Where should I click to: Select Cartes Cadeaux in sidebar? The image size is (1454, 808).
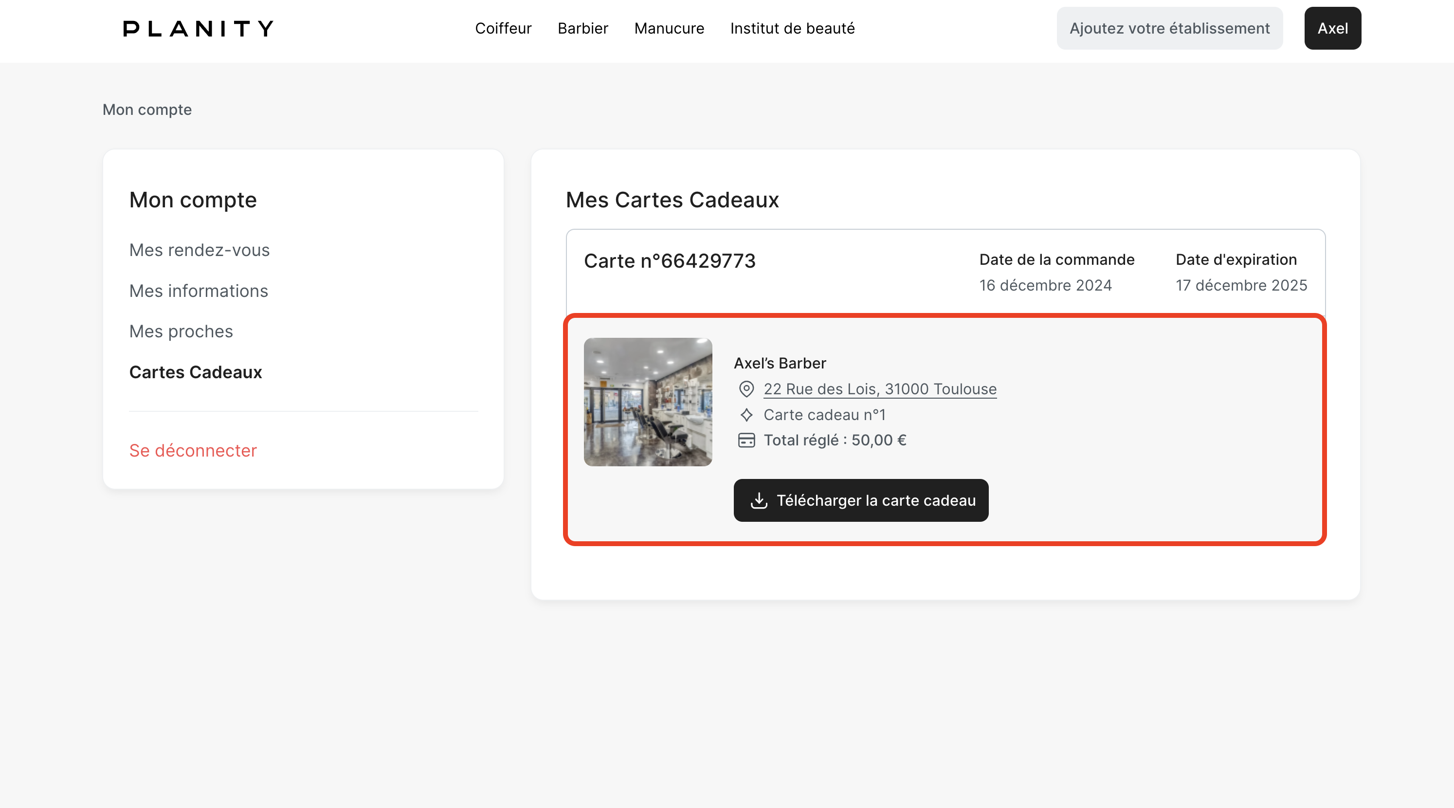pyautogui.click(x=195, y=372)
